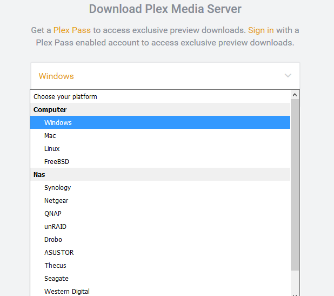Click the Sign in link
The width and height of the screenshot is (334, 296).
pos(260,30)
